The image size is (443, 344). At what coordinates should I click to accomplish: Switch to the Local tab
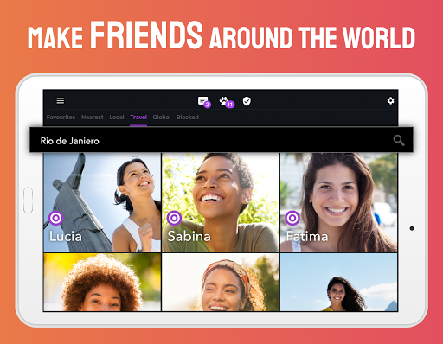point(117,118)
